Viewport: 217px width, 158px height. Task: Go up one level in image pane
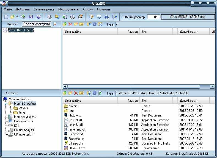tap(65, 24)
